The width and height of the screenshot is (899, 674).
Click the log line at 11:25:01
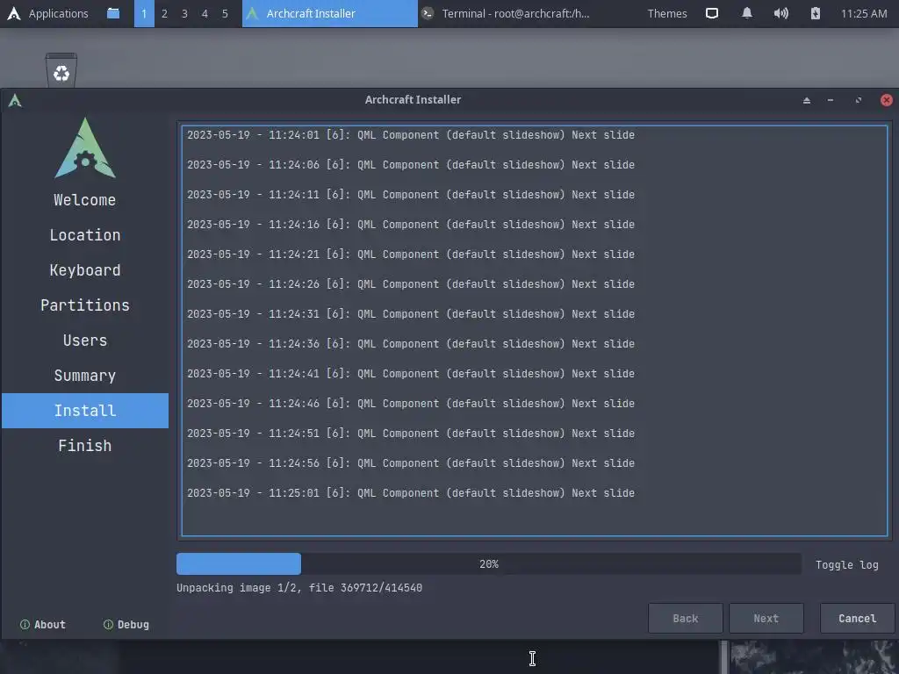pos(411,493)
